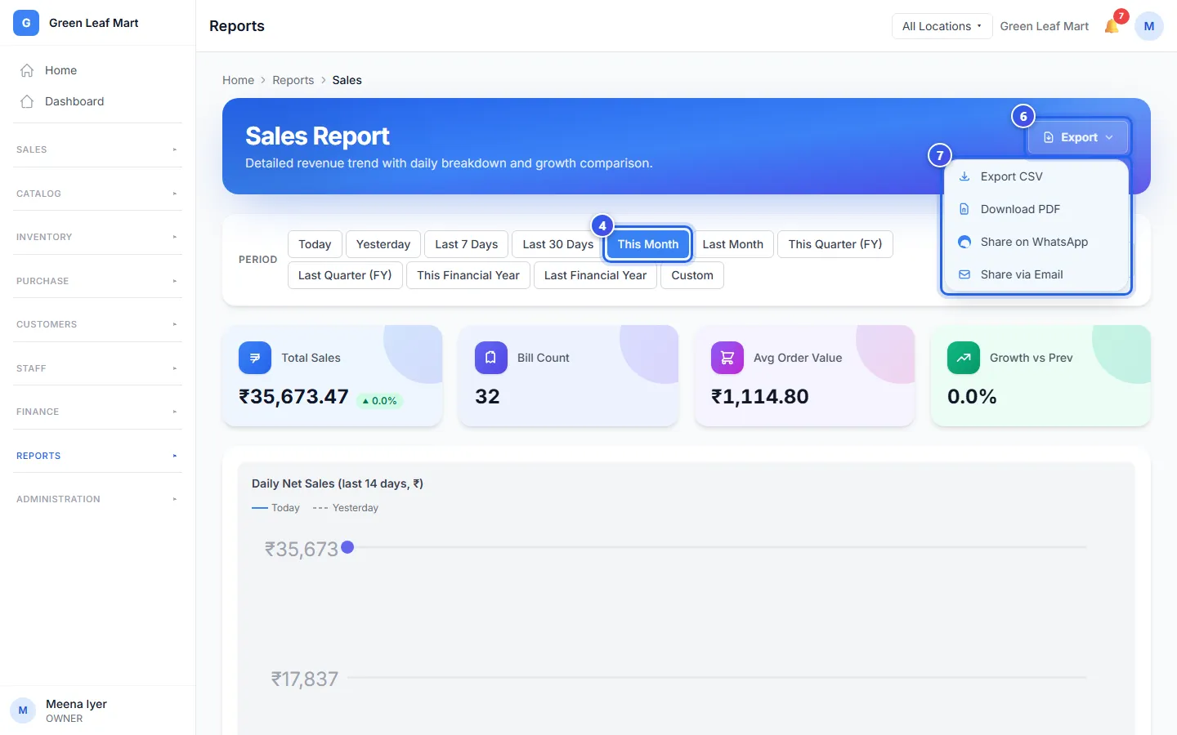Select Download PDF menu item
The height and width of the screenshot is (735, 1177).
click(1036, 209)
